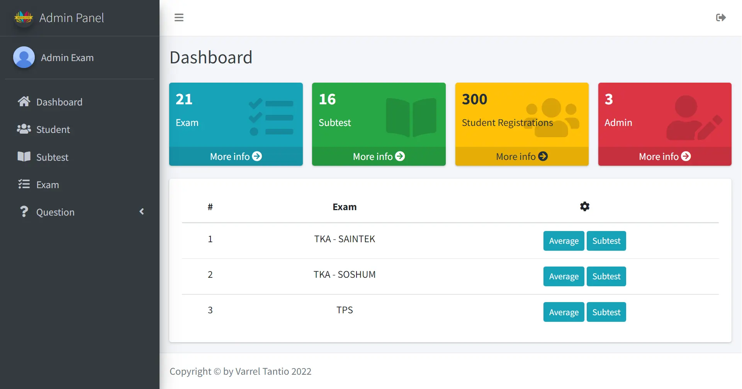This screenshot has width=742, height=389.
Task: Toggle the sidebar with the hamburger icon
Action: (x=179, y=17)
